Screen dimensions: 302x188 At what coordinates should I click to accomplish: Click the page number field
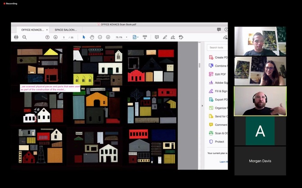64,37
